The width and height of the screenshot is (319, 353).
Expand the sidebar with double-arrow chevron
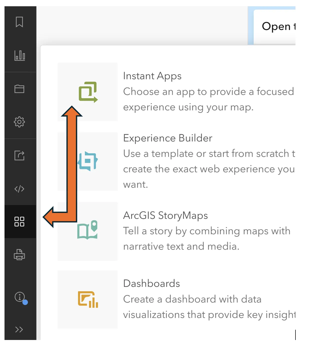[x=19, y=329]
